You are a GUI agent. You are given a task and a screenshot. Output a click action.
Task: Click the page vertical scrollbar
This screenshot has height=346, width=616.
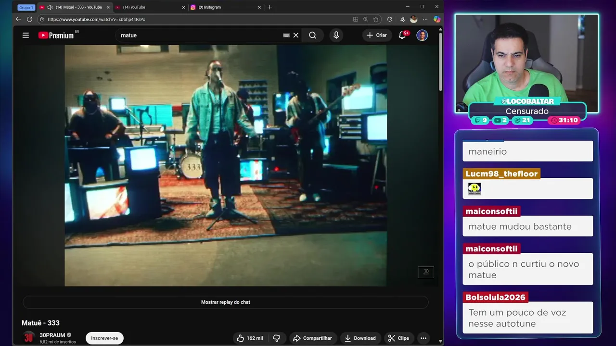440,62
